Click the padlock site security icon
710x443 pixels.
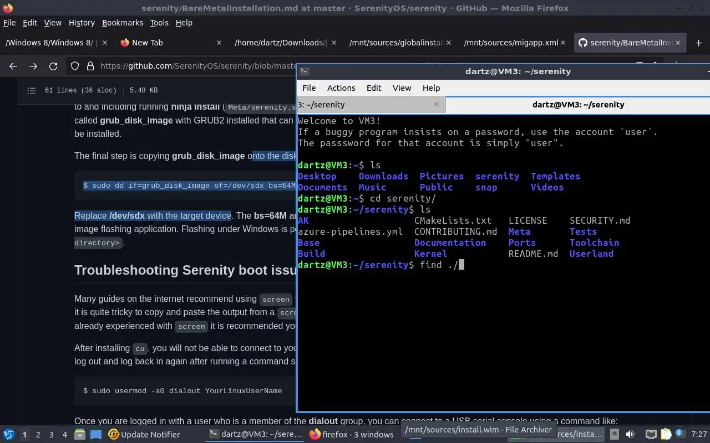click(90, 66)
